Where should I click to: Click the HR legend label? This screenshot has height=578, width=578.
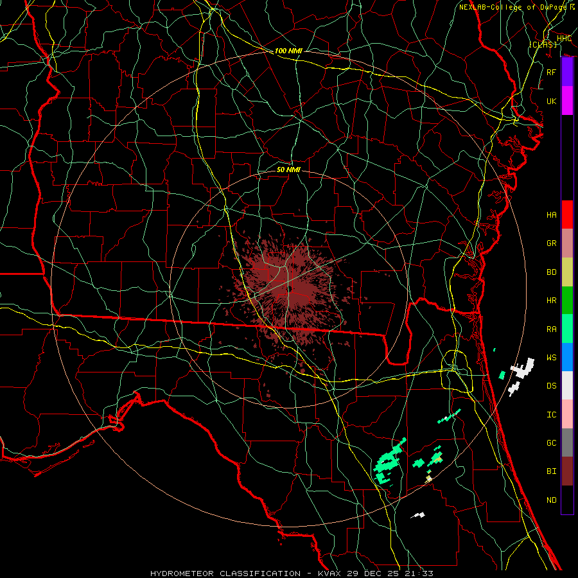tap(552, 301)
